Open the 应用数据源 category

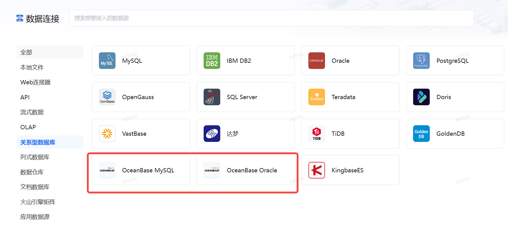50,217
